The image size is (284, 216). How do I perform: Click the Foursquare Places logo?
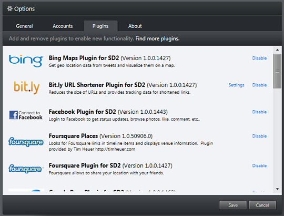(x=26, y=142)
